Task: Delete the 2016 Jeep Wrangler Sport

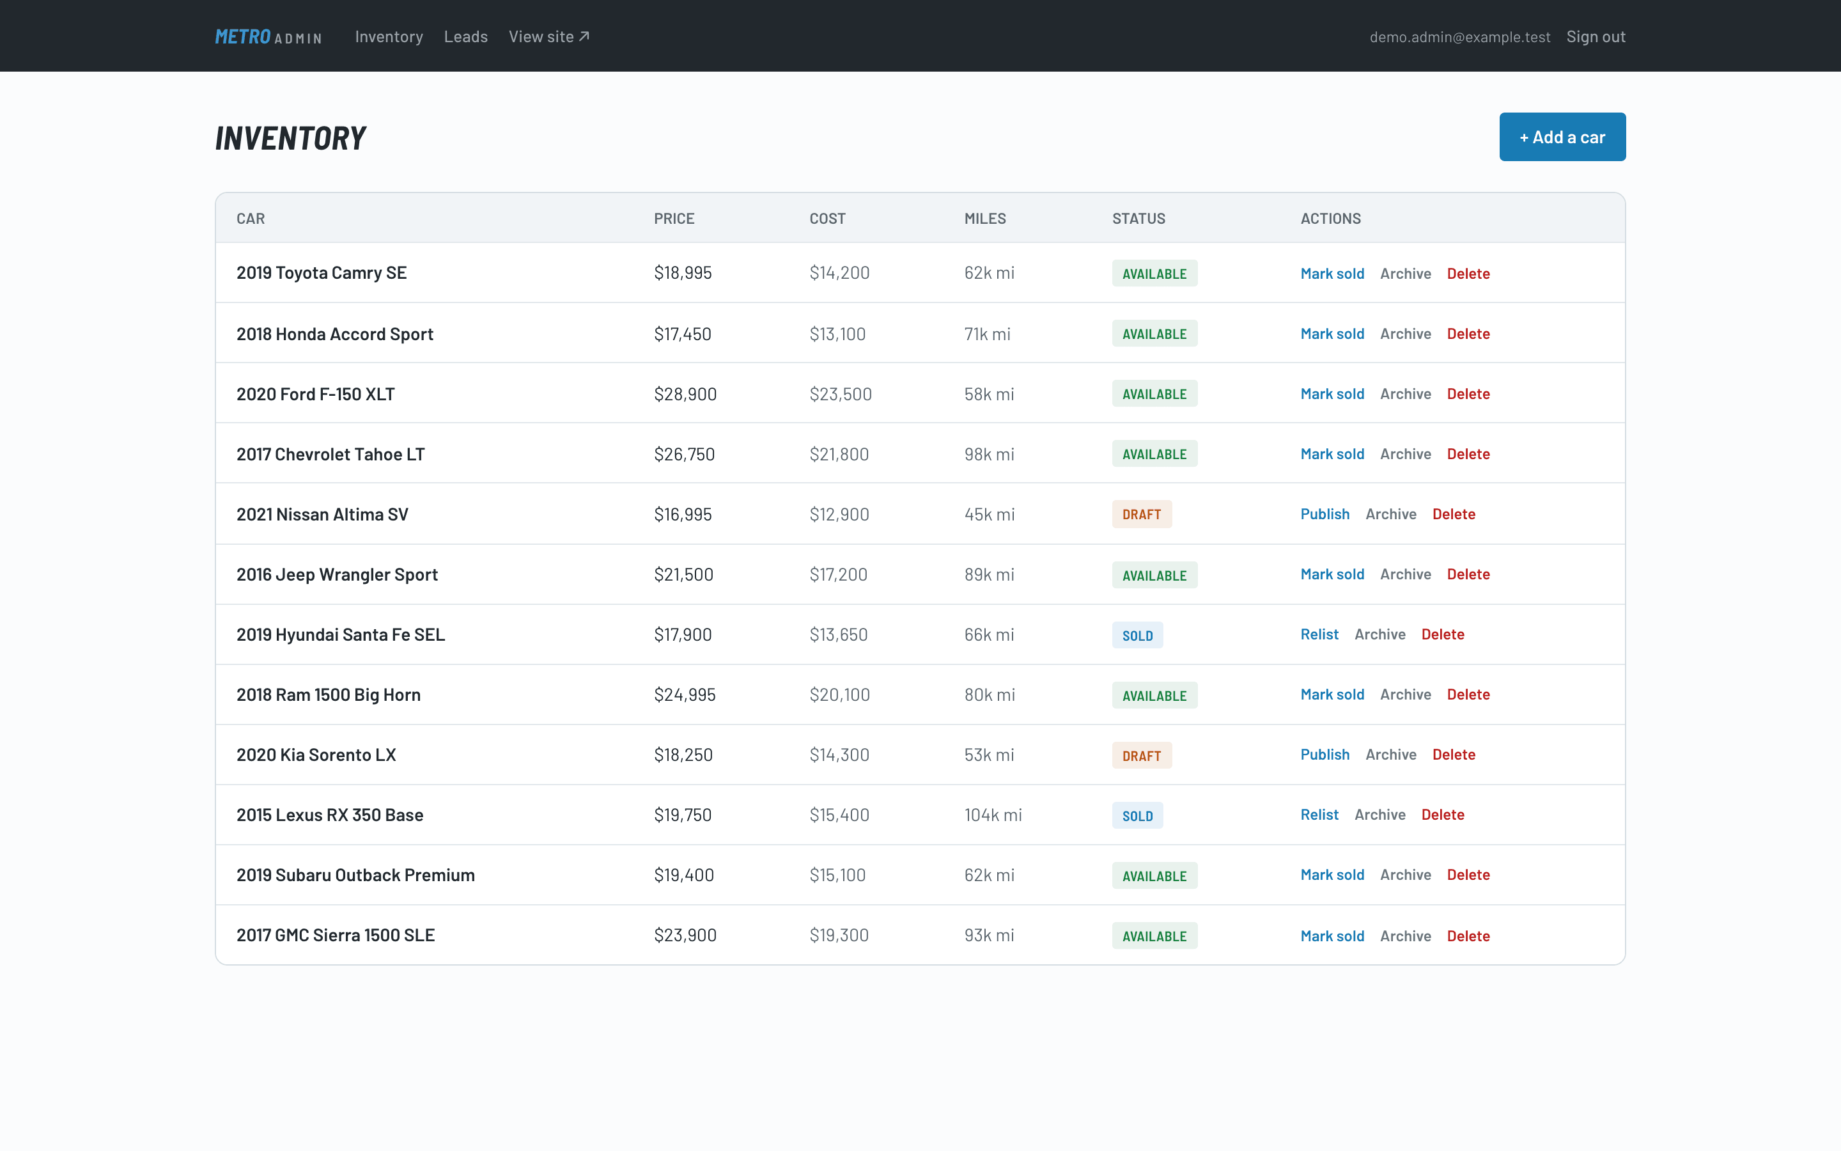Action: (x=1468, y=574)
